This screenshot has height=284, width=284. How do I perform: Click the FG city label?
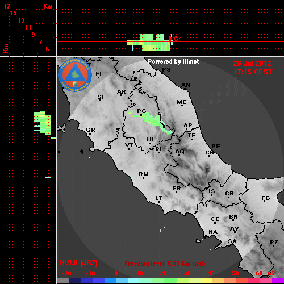pos(266,198)
